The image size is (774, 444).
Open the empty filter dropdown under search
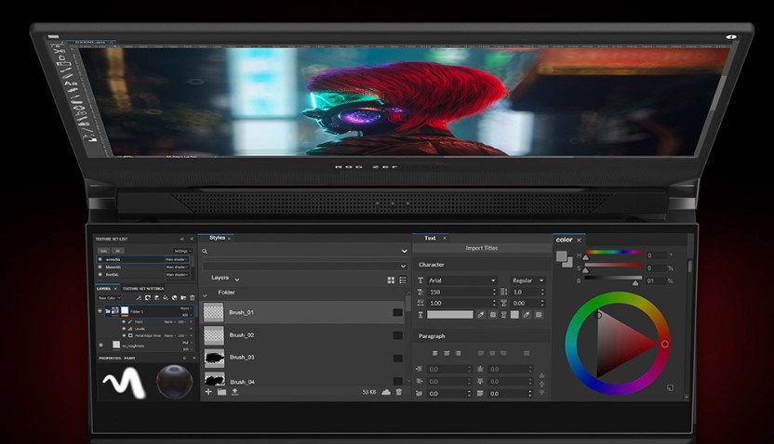304,266
